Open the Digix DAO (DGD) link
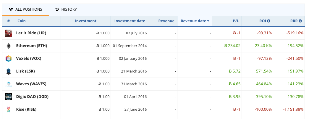This screenshot has height=119, width=309. pos(32,97)
